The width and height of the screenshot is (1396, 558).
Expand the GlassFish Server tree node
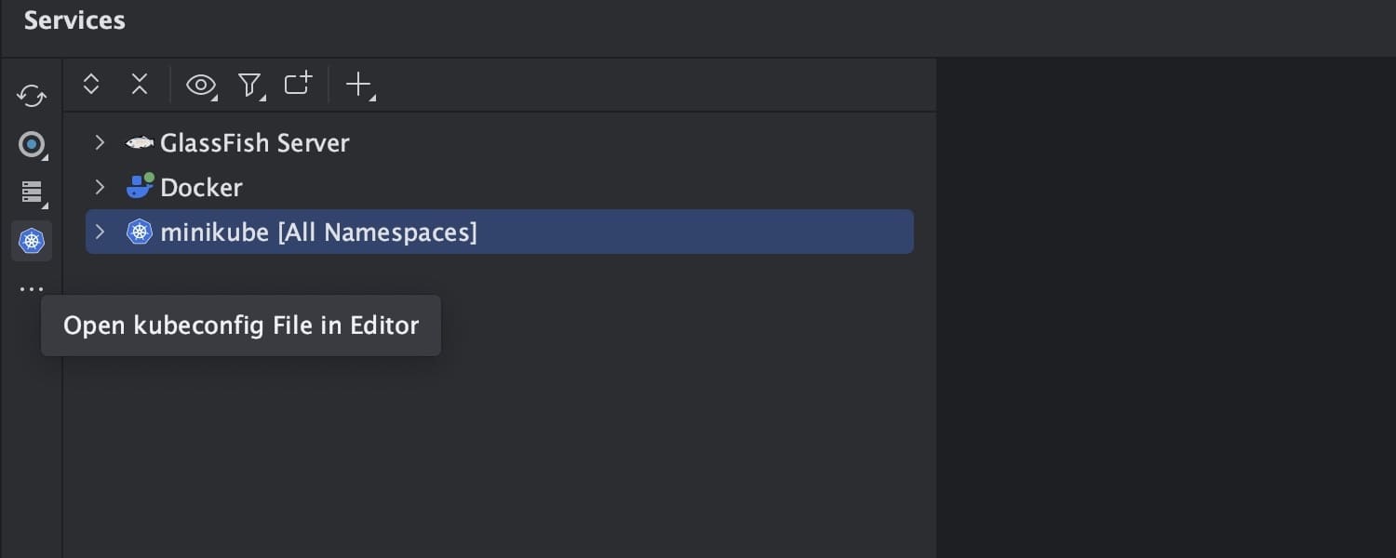[x=100, y=142]
